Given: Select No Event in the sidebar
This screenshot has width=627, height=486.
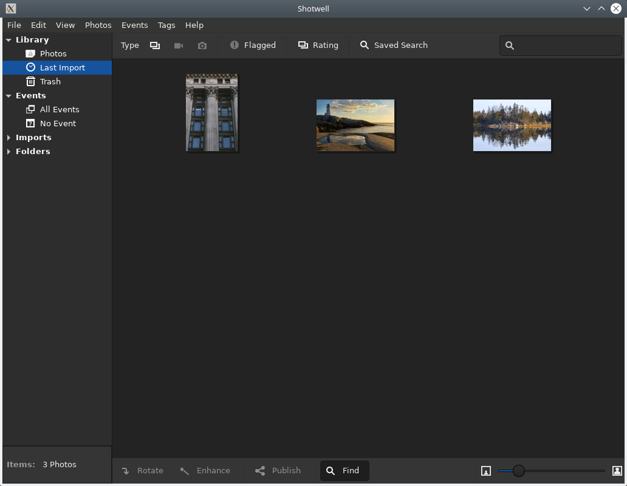Looking at the screenshot, I should click(57, 123).
